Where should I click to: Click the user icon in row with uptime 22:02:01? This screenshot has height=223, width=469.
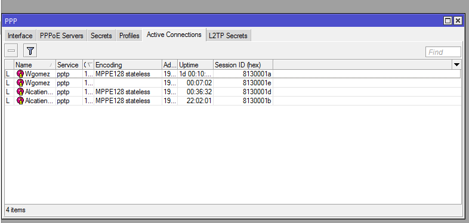tap(20, 101)
